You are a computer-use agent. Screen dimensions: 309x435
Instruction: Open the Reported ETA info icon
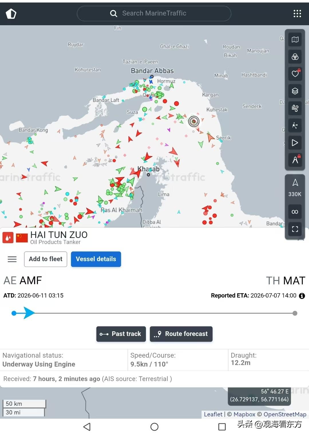[302, 296]
